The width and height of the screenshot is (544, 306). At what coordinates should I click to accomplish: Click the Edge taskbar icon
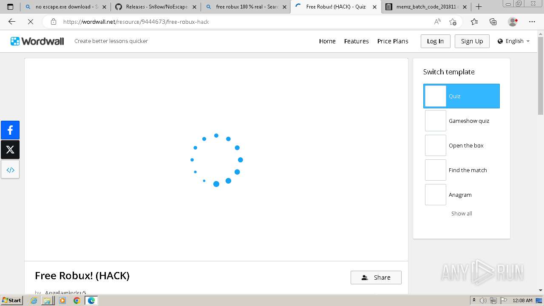[x=91, y=300]
